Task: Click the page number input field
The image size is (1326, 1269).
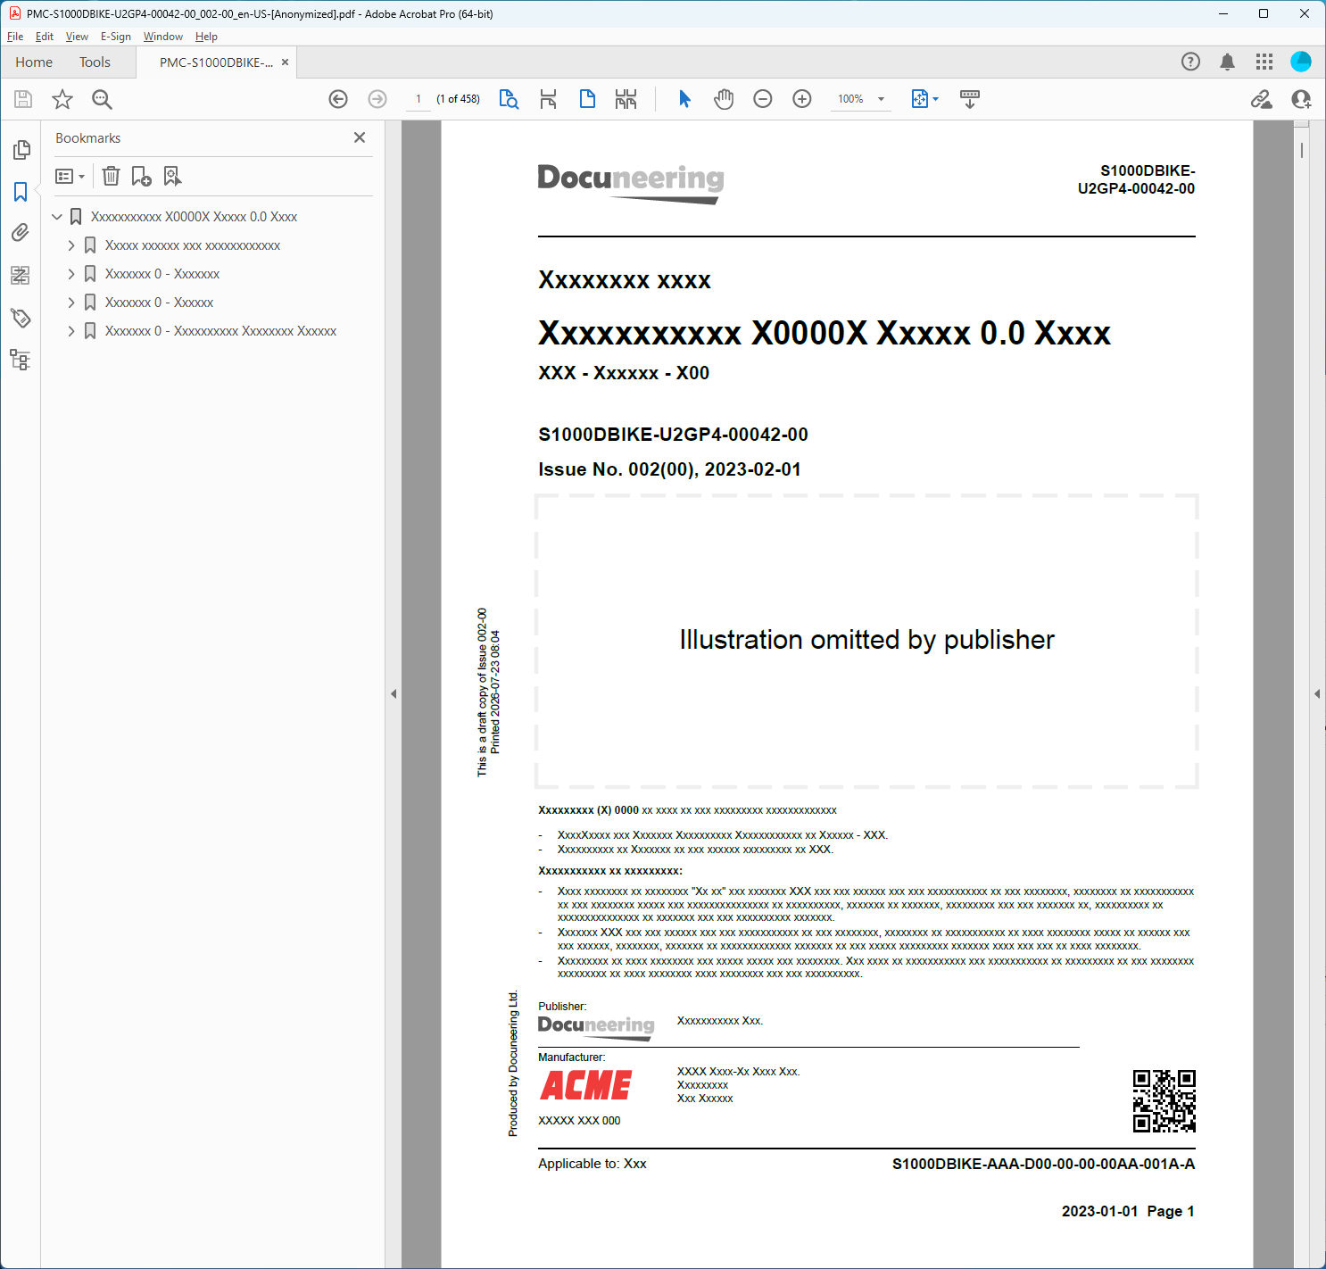Action: click(418, 99)
